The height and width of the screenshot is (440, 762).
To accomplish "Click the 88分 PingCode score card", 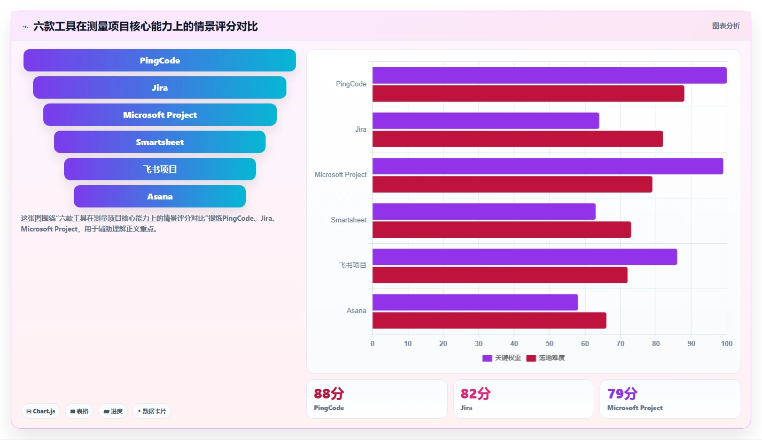I will [377, 399].
